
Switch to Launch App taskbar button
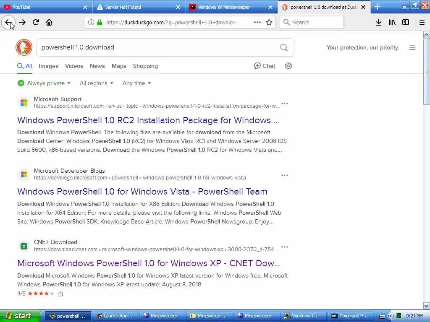(115, 316)
